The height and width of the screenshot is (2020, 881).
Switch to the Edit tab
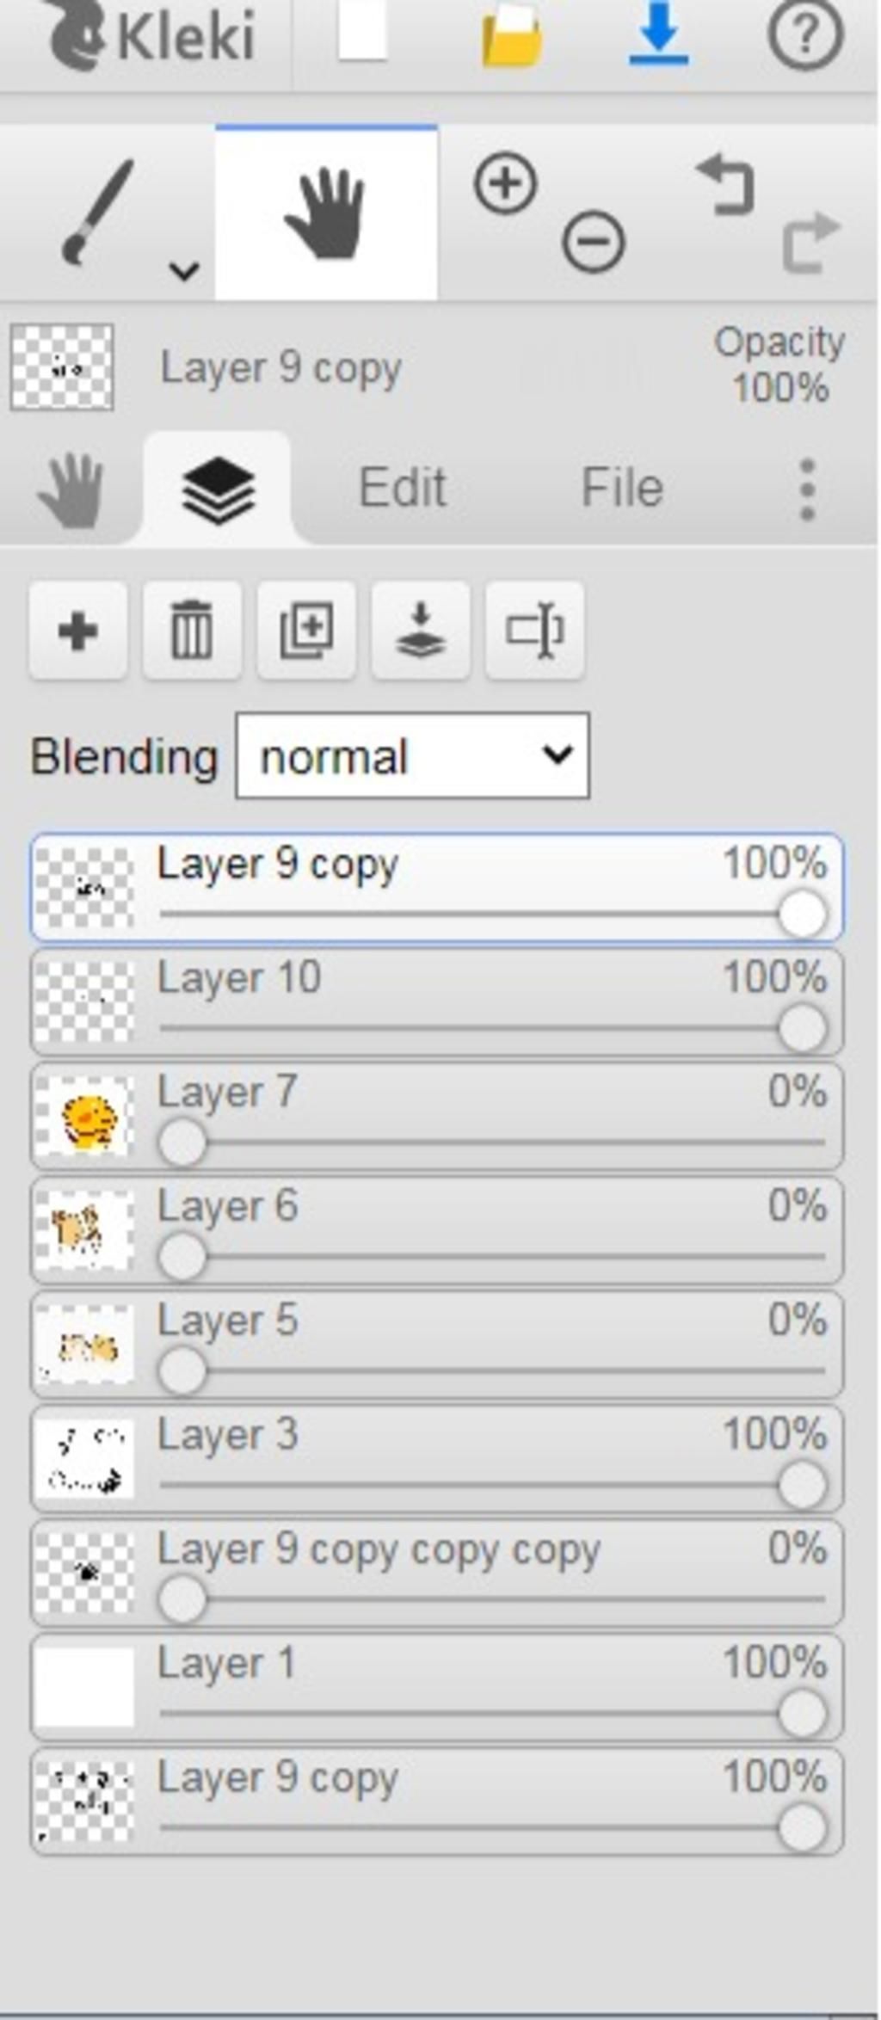click(402, 488)
